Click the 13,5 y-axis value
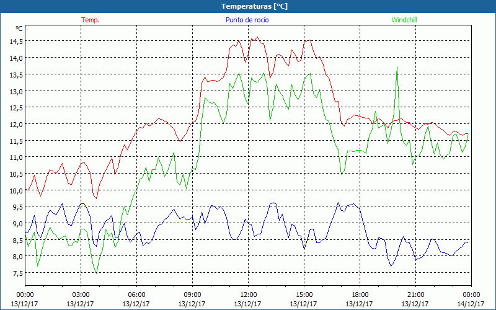496x310 pixels. pos(16,74)
